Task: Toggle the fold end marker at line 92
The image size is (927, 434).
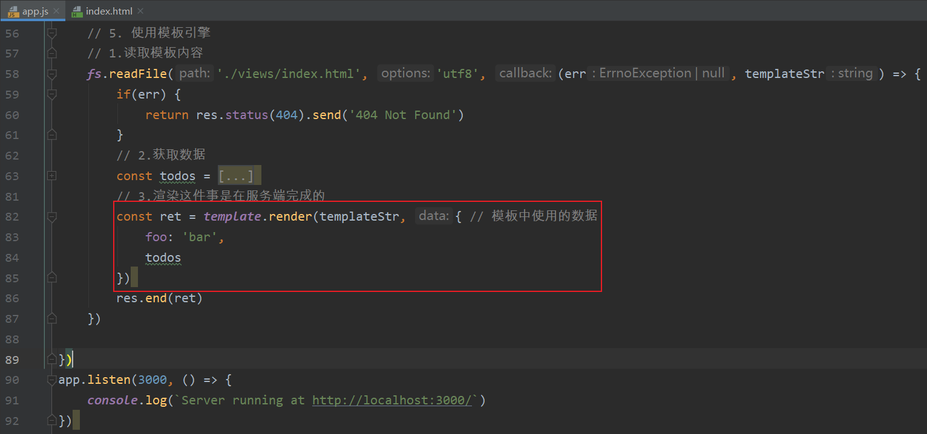Action: pyautogui.click(x=52, y=421)
